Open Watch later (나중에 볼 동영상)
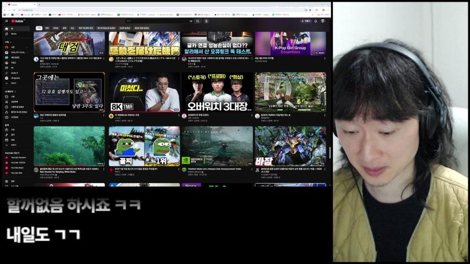The width and height of the screenshot is (470, 264). (17, 107)
